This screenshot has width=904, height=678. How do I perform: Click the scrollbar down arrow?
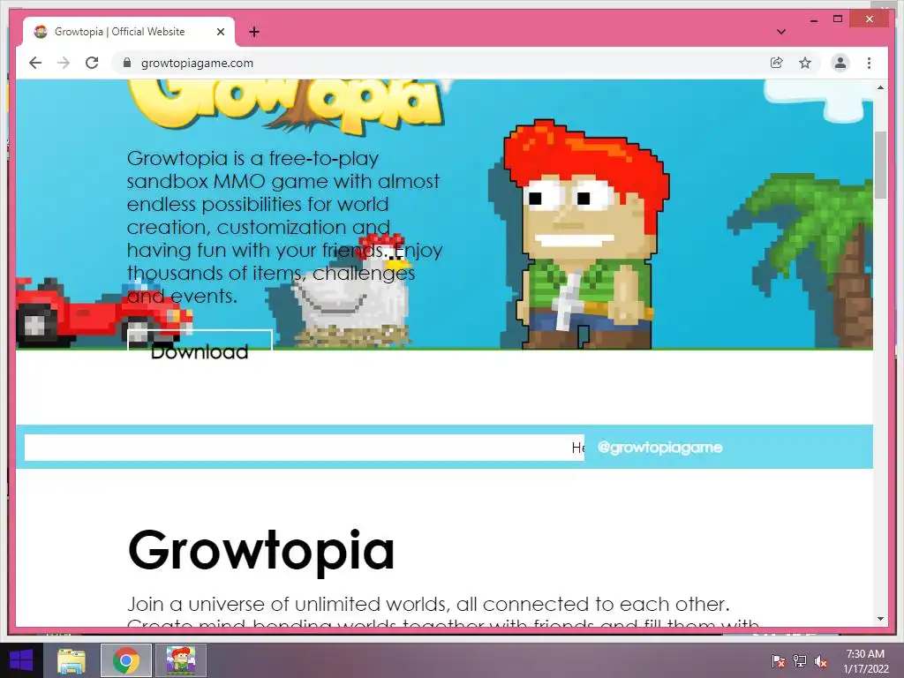coord(880,619)
